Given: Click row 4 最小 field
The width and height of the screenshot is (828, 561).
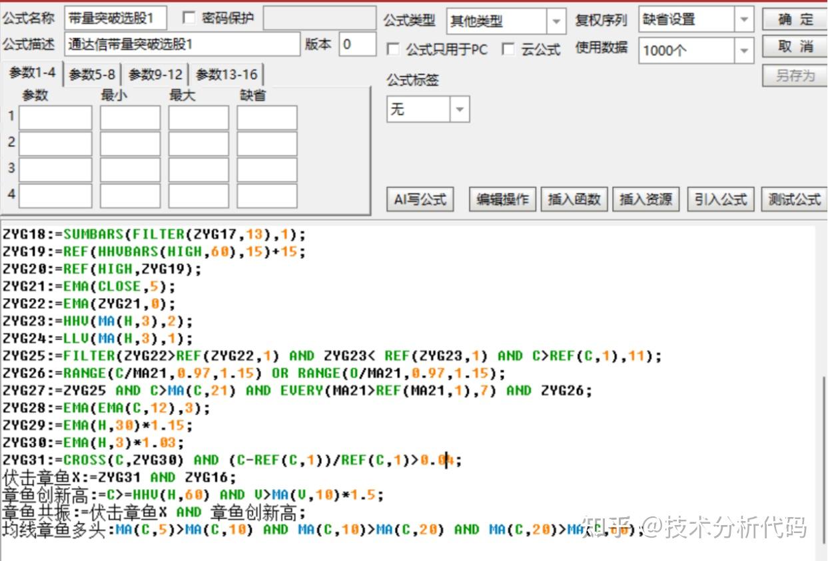Looking at the screenshot, I should [x=131, y=196].
